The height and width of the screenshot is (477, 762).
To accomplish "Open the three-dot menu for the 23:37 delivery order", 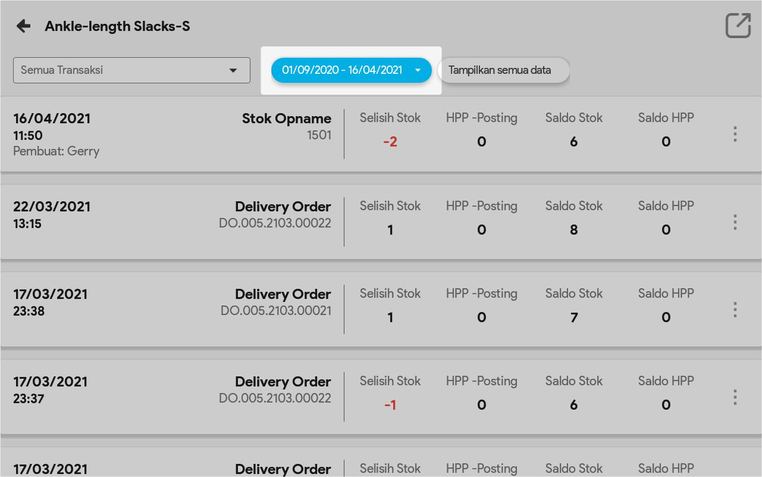I will click(x=735, y=397).
